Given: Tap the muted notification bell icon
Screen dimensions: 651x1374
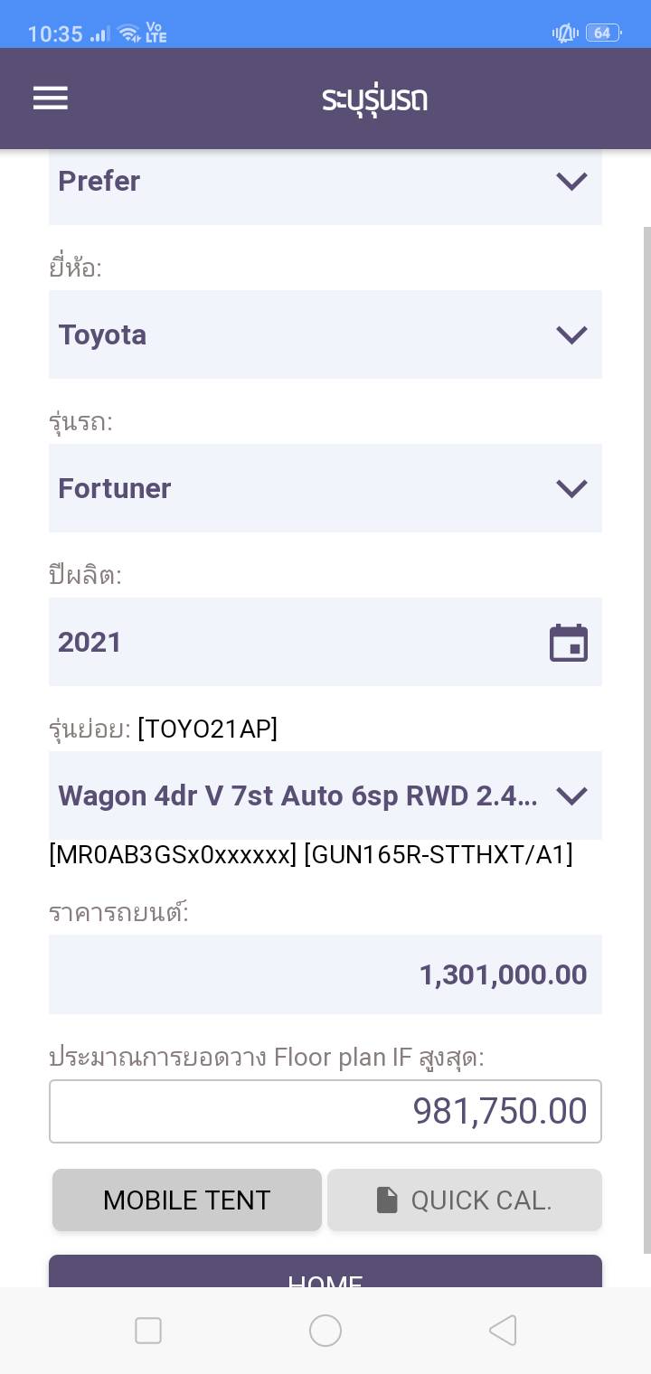Looking at the screenshot, I should (x=565, y=33).
